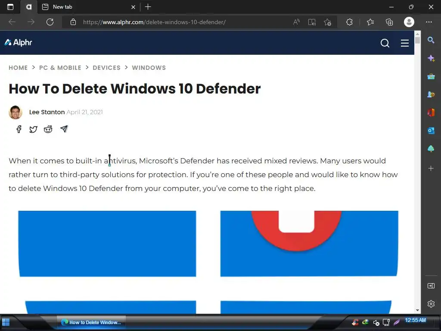Image resolution: width=441 pixels, height=331 pixels.
Task: Close the New tab tab
Action: tap(134, 7)
